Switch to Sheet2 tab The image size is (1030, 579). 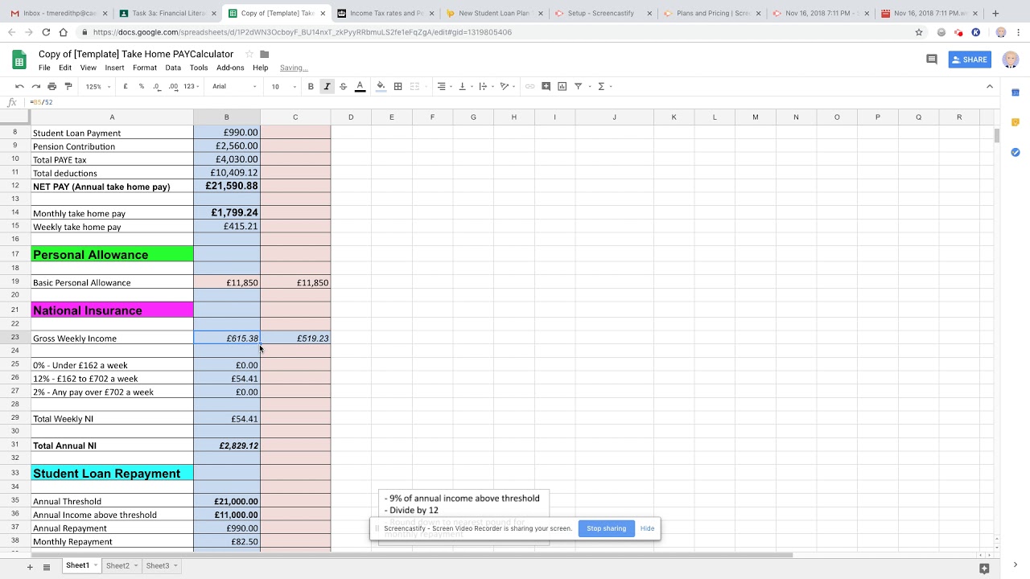(117, 566)
